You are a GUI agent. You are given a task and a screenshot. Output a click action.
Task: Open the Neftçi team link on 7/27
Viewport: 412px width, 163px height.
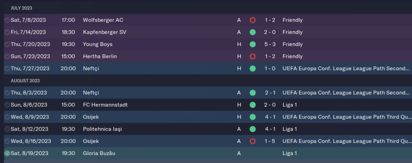(x=91, y=69)
